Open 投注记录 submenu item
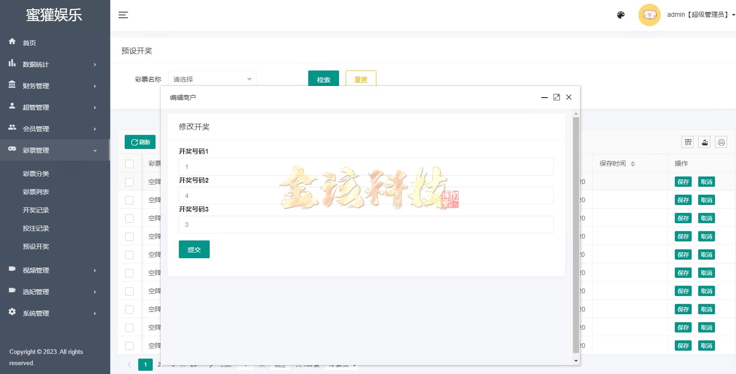The image size is (736, 374). [x=36, y=228]
